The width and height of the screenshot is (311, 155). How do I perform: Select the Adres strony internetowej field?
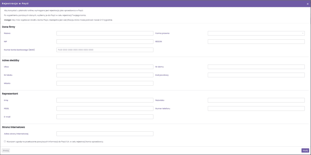point(105,134)
